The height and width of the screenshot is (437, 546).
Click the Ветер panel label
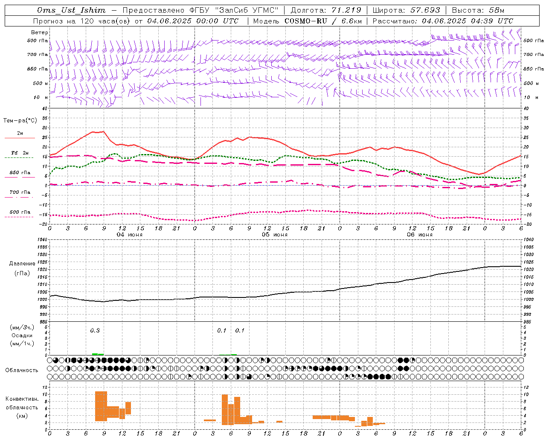point(40,32)
